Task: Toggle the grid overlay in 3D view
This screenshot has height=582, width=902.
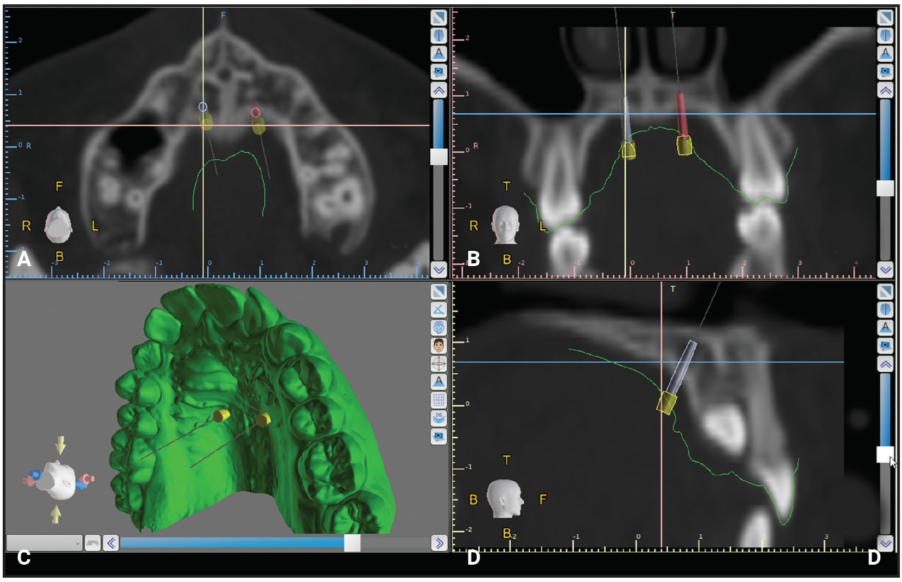Action: (x=439, y=400)
